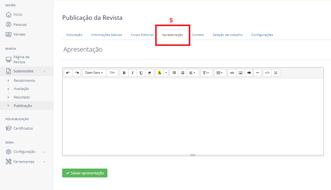Image resolution: width=331 pixels, height=190 pixels.
Task: Open line height dropdown
Action: [x=206, y=73]
